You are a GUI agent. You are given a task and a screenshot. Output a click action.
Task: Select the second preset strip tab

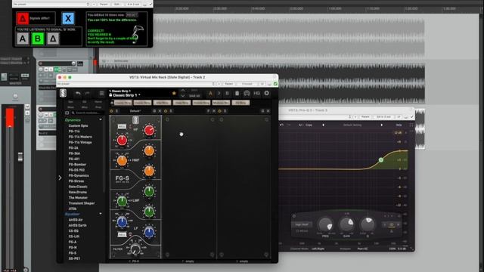coord(143,103)
